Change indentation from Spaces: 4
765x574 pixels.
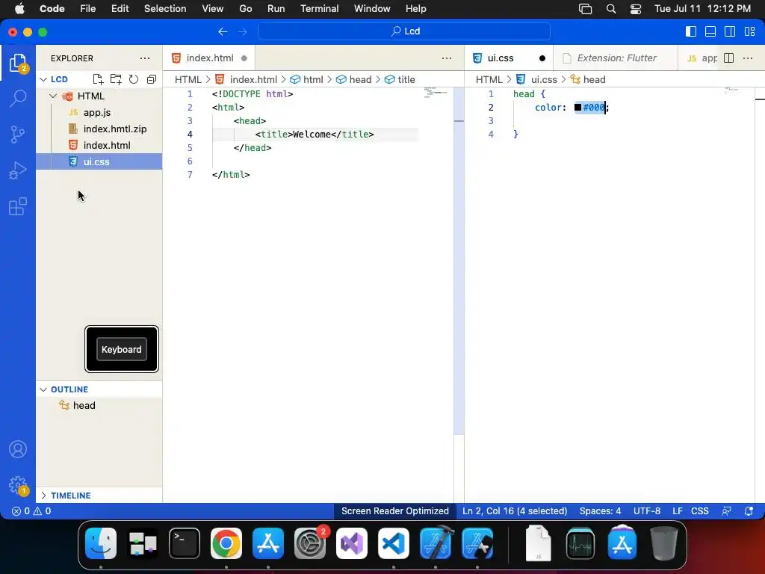coord(600,511)
